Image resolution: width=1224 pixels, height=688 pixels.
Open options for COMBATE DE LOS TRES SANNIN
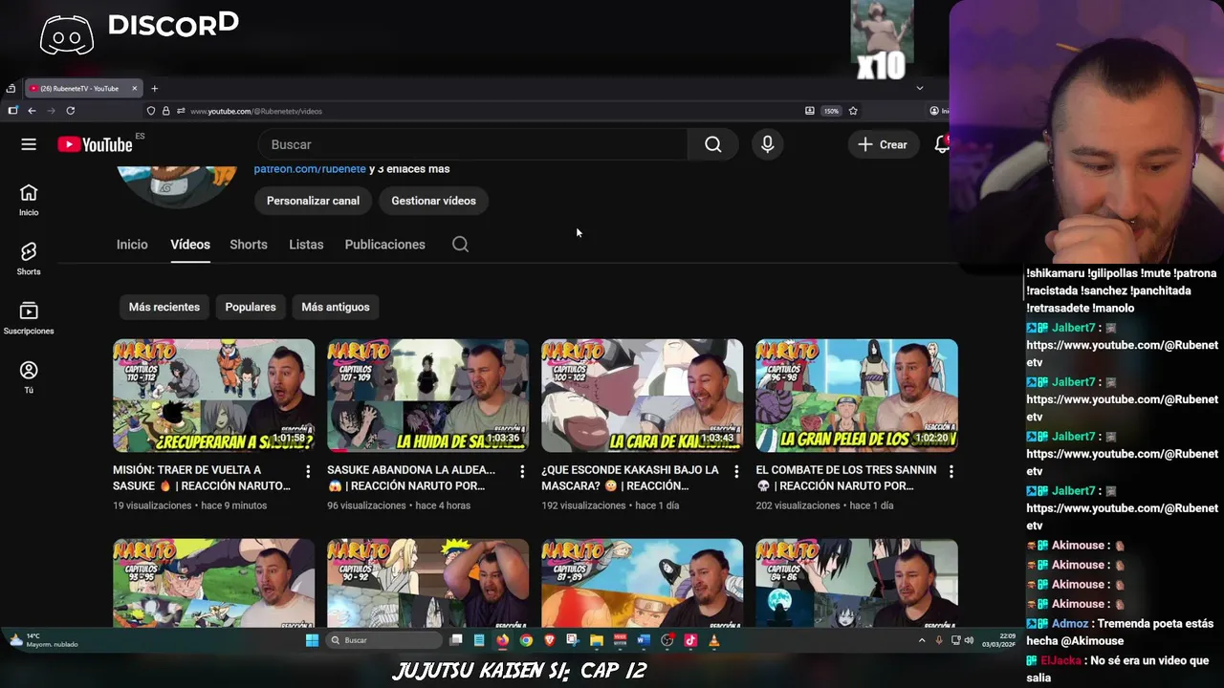click(x=951, y=471)
